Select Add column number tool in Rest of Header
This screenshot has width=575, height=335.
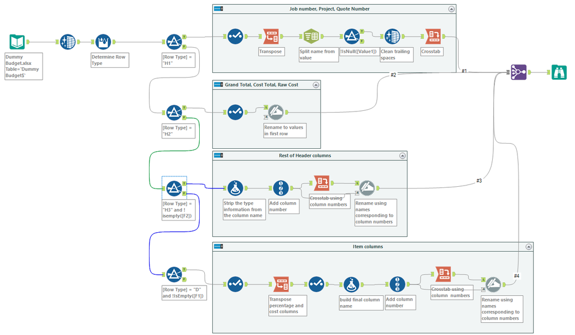point(281,188)
